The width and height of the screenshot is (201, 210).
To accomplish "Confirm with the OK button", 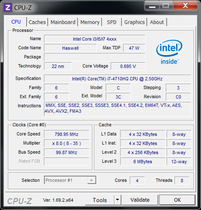I will point(177,200).
